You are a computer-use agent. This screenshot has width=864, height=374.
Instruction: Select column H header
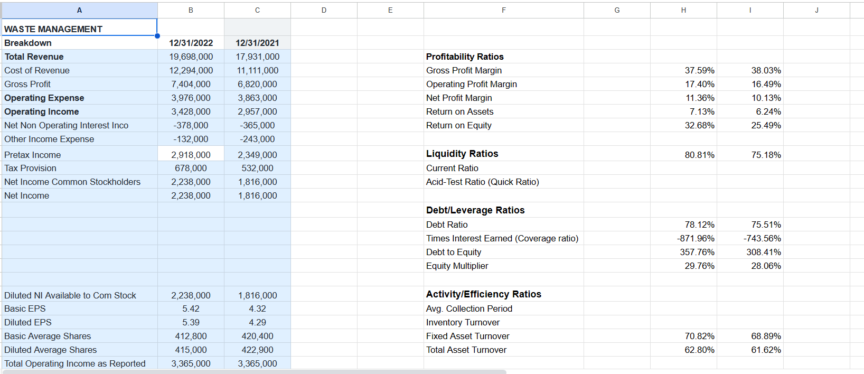pyautogui.click(x=683, y=10)
